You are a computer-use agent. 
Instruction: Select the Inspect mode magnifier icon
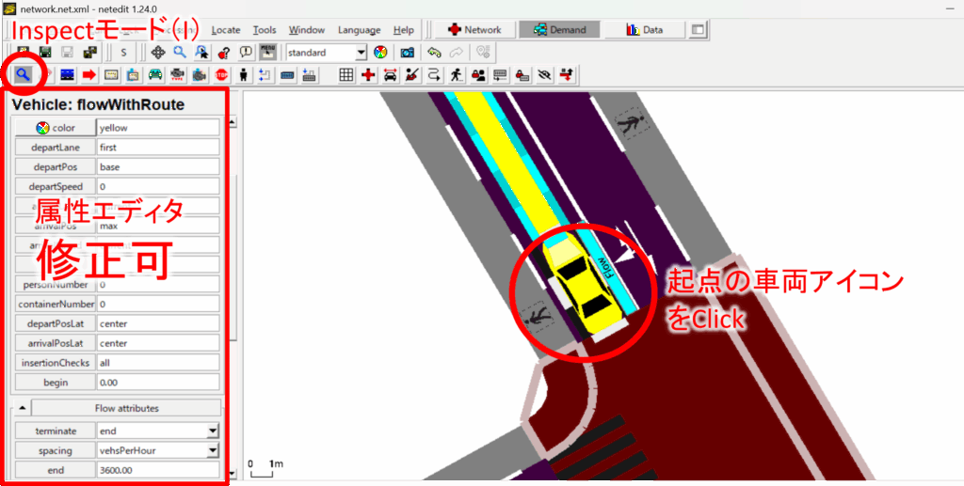[x=21, y=74]
